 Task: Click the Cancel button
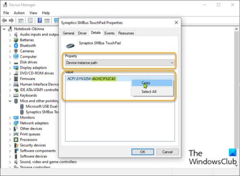168,152
